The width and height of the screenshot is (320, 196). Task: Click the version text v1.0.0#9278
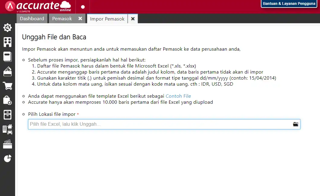23,12
